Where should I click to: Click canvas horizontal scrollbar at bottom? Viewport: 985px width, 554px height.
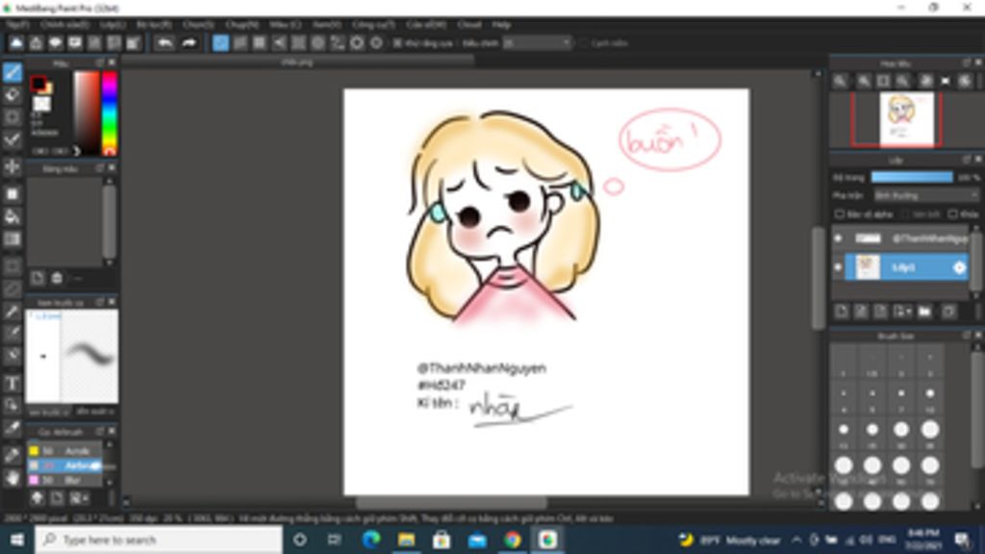[451, 502]
